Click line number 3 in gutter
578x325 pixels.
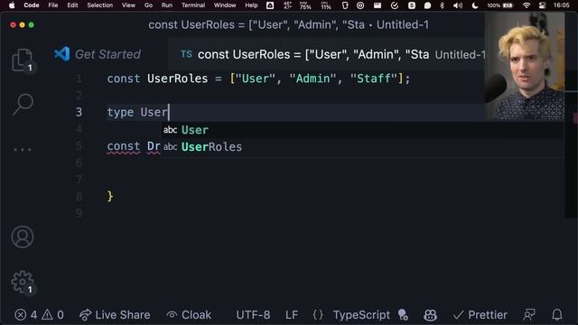tap(79, 112)
